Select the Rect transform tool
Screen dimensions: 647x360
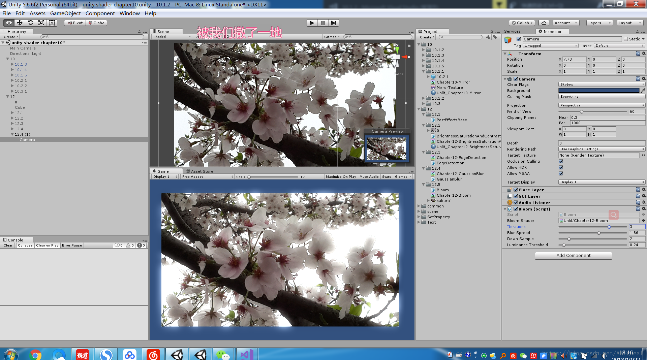click(x=52, y=23)
